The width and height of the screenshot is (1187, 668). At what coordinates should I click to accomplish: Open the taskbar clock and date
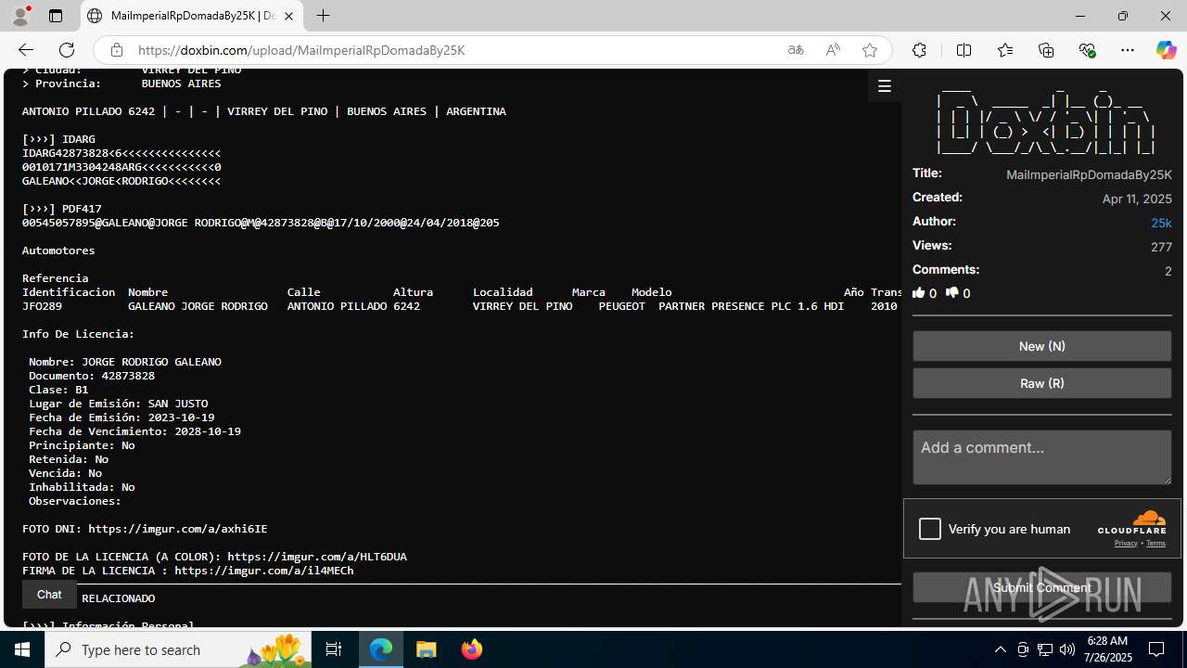1107,649
